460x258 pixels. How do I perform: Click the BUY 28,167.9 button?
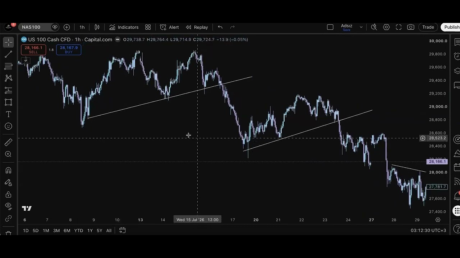pyautogui.click(x=69, y=50)
